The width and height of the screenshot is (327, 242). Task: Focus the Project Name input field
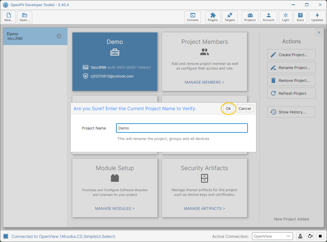[x=182, y=128]
